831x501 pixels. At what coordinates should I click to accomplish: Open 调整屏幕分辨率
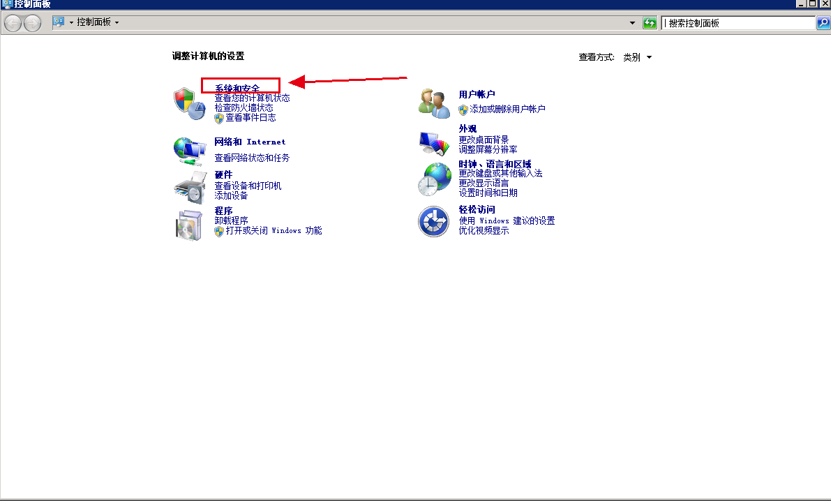tap(488, 149)
